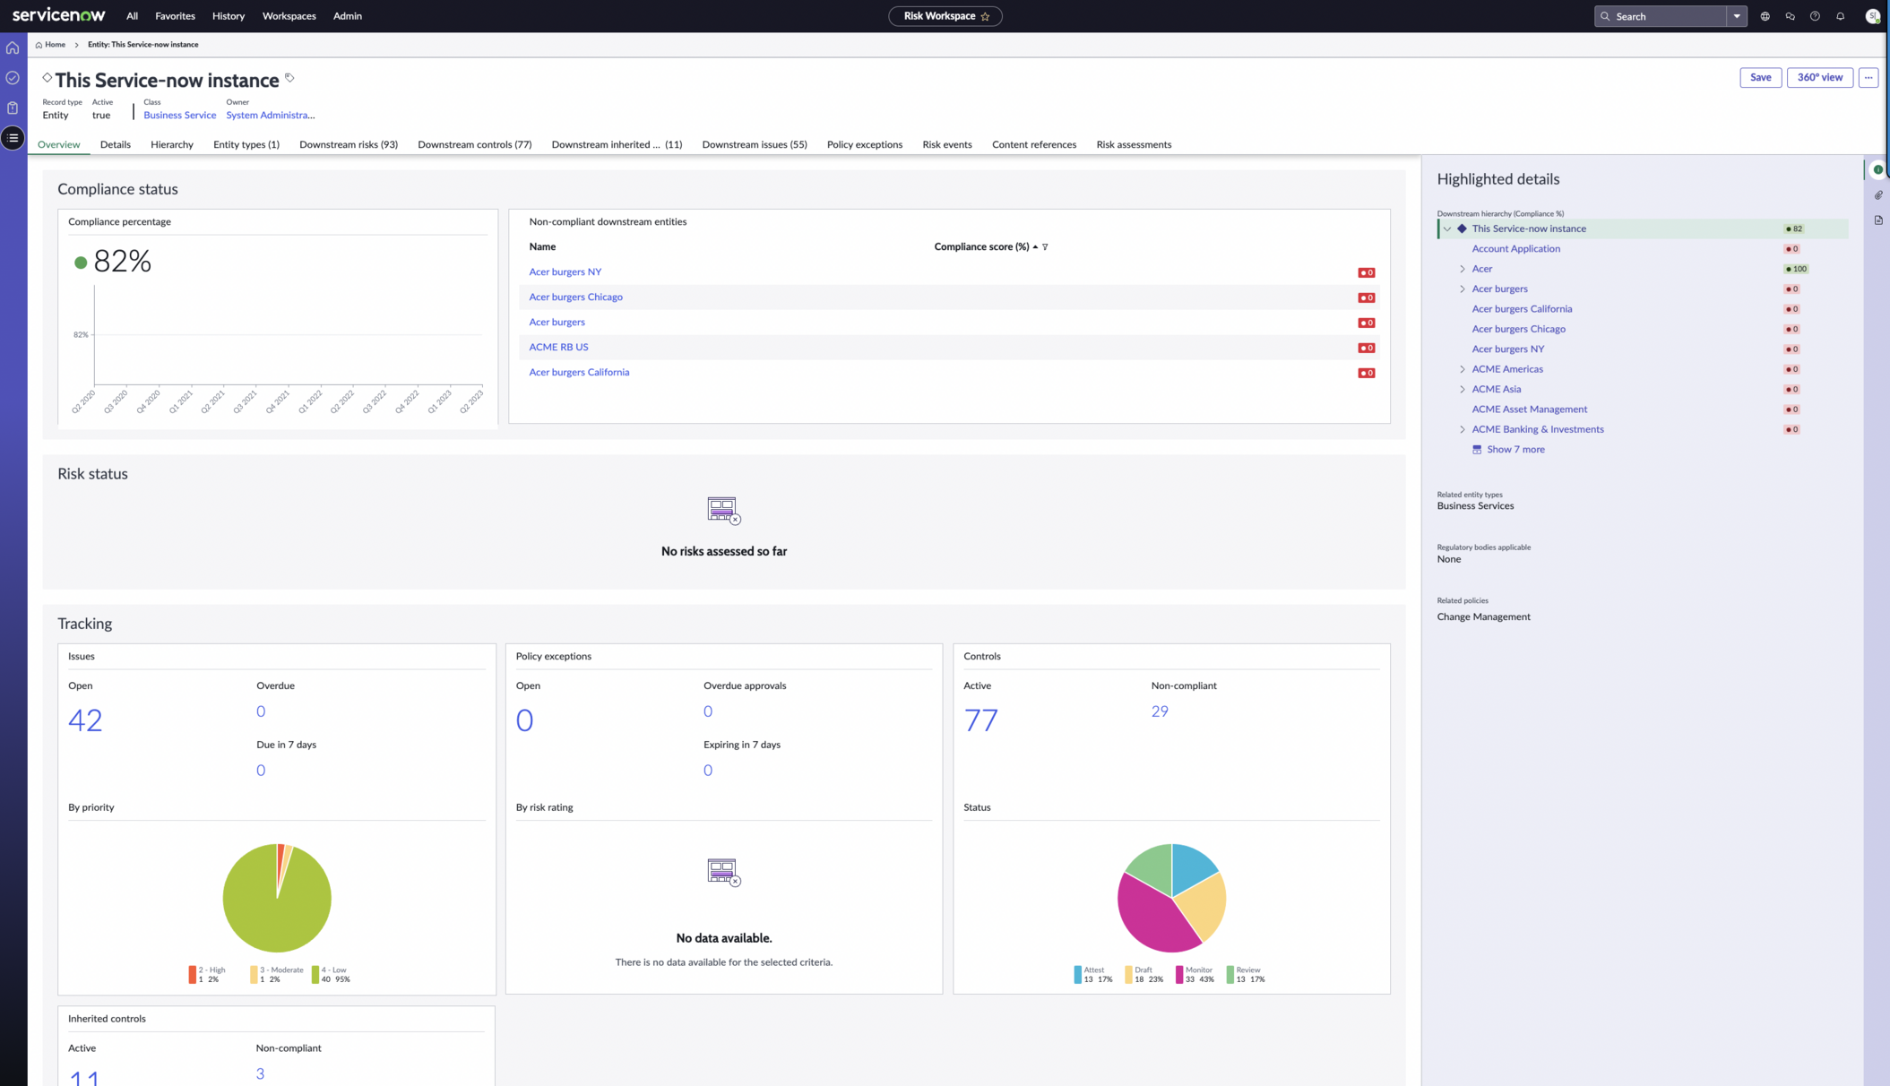Click non-compliant controls count 29
Screen dimensions: 1890x1086
(1160, 711)
